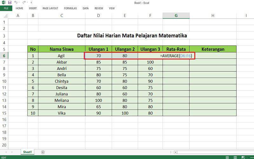Select column A header
Image resolution: width=254 pixels, height=159 pixels.
click(x=18, y=16)
